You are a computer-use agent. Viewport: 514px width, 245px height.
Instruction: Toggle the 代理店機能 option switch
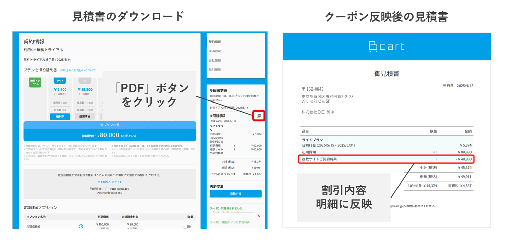[x=187, y=226]
